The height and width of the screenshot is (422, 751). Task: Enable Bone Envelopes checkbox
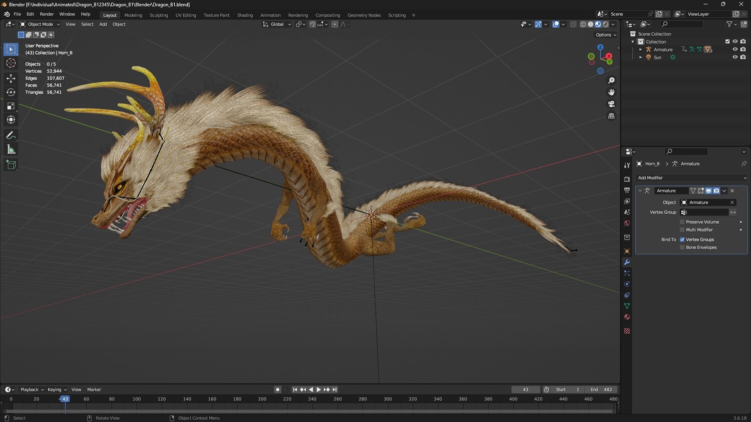(x=682, y=247)
